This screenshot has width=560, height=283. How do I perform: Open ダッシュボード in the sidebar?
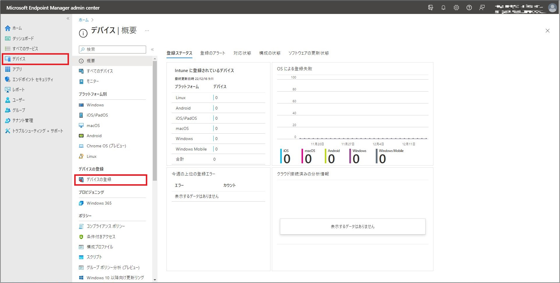[x=19, y=38]
